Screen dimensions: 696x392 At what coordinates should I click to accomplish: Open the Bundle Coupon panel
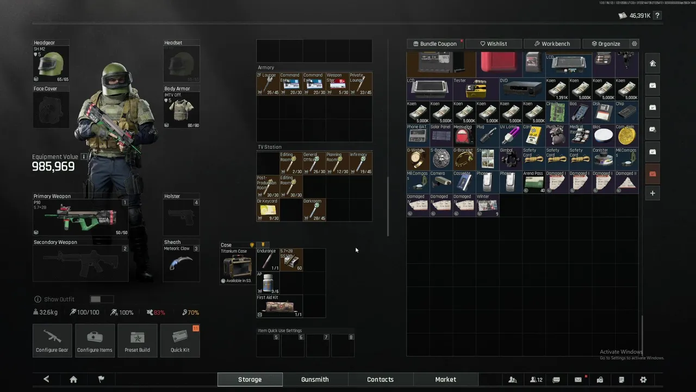click(435, 44)
